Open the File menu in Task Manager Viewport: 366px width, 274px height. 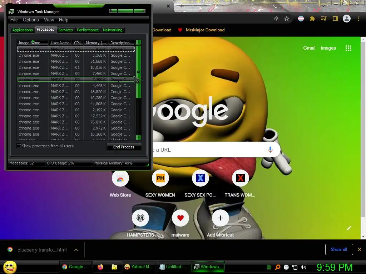(x=14, y=20)
